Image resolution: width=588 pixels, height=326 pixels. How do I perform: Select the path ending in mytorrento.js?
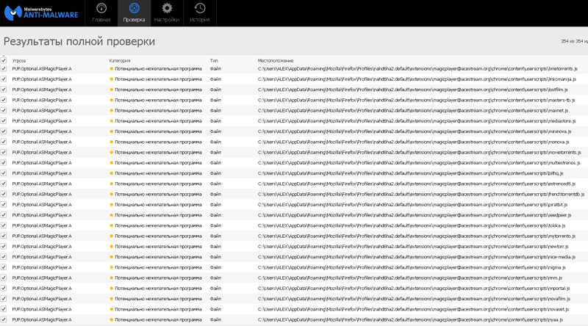point(417,236)
